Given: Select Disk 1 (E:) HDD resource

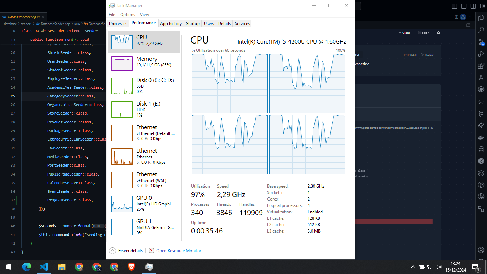Looking at the screenshot, I should [144, 109].
